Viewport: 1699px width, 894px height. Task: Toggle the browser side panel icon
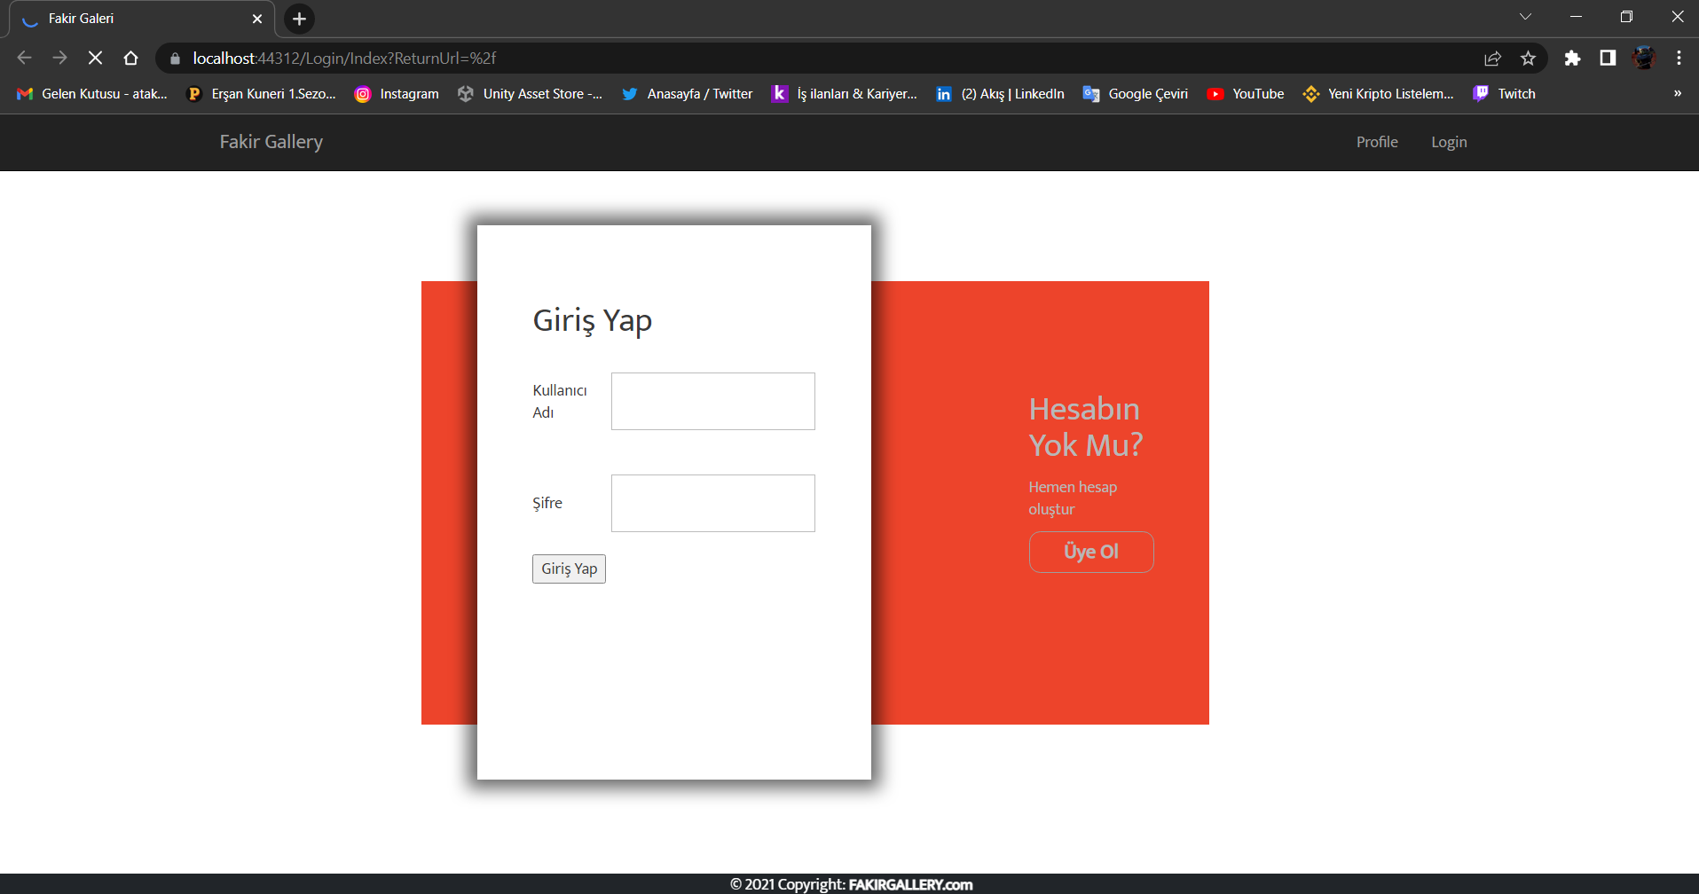tap(1608, 59)
